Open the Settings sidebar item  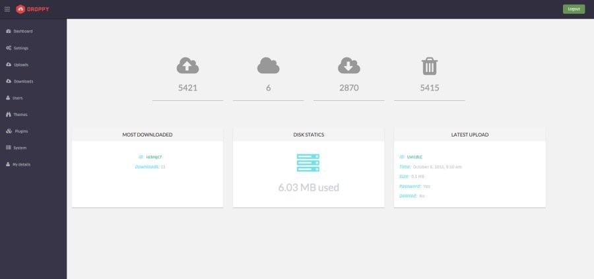(20, 48)
